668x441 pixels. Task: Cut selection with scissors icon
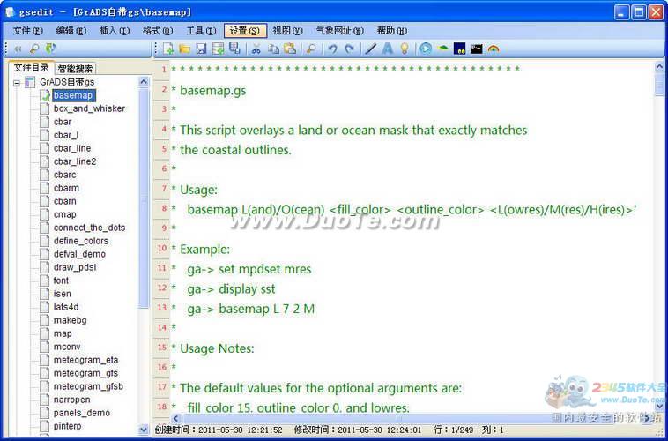[256, 49]
